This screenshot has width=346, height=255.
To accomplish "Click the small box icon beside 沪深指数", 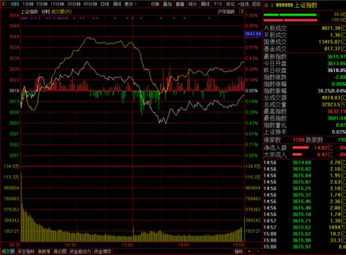I will click(241, 11).
